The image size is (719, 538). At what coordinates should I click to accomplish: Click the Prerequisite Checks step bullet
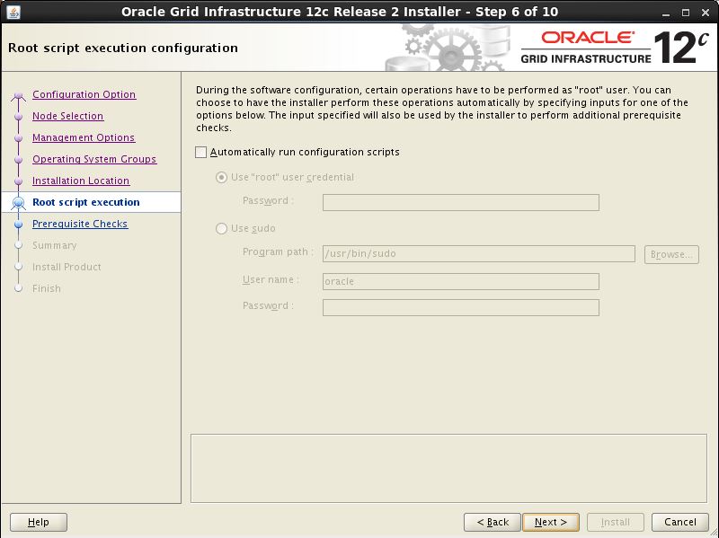[18, 224]
